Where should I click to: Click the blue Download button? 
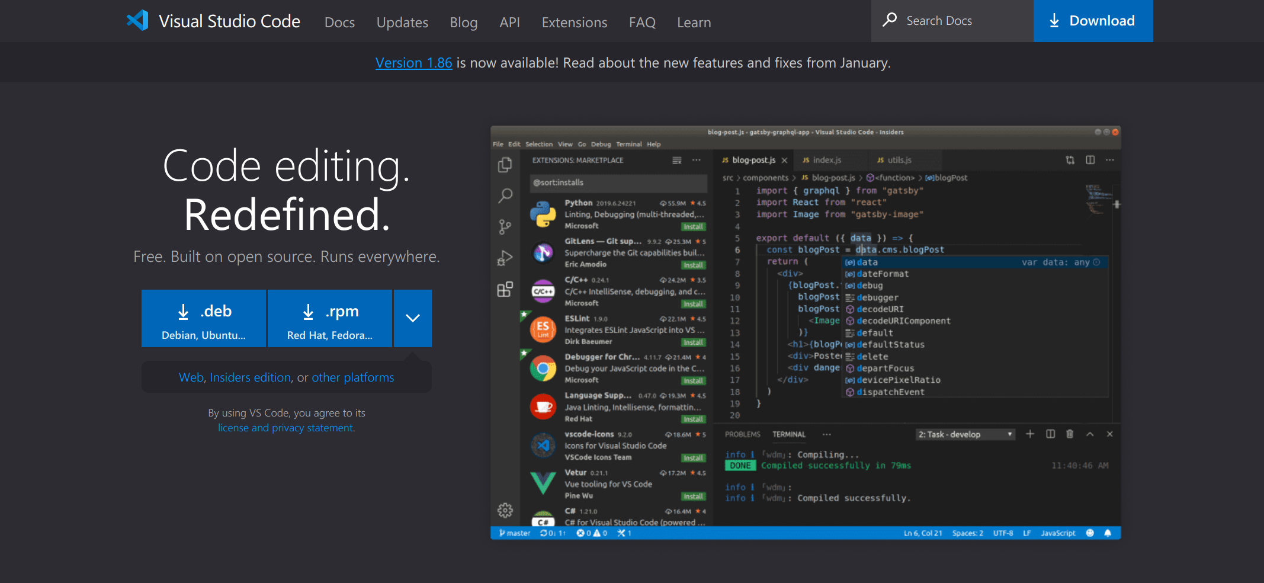click(1093, 21)
